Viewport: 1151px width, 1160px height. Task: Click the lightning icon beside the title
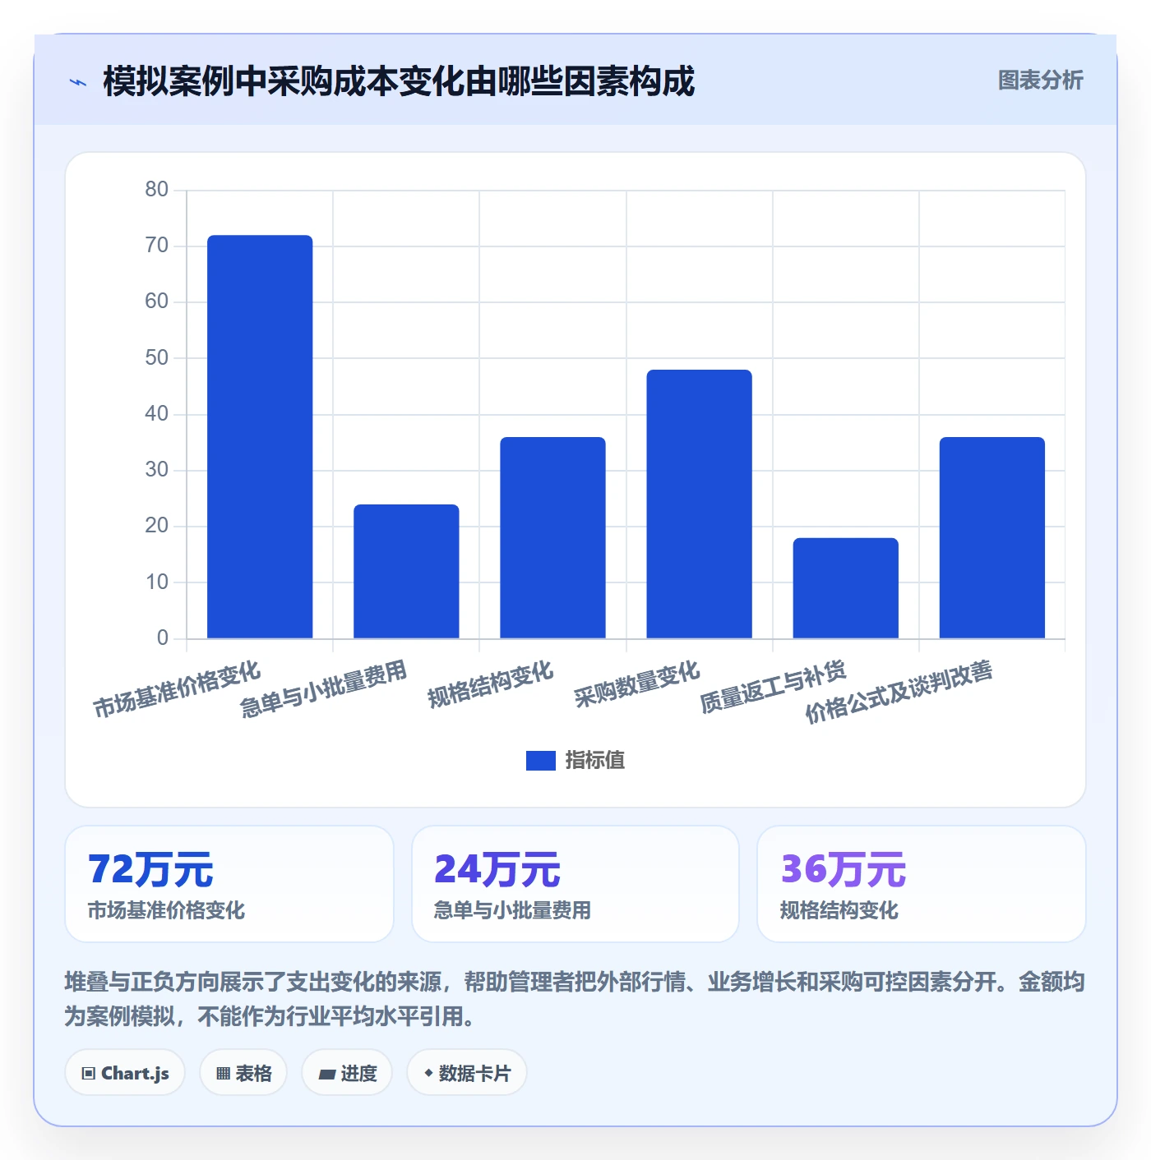pyautogui.click(x=78, y=82)
